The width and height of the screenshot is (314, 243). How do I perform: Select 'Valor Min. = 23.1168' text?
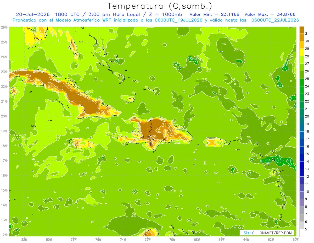pos(214,14)
